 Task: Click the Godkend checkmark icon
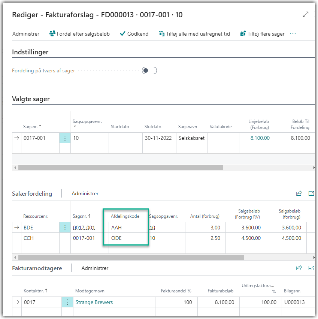click(122, 34)
